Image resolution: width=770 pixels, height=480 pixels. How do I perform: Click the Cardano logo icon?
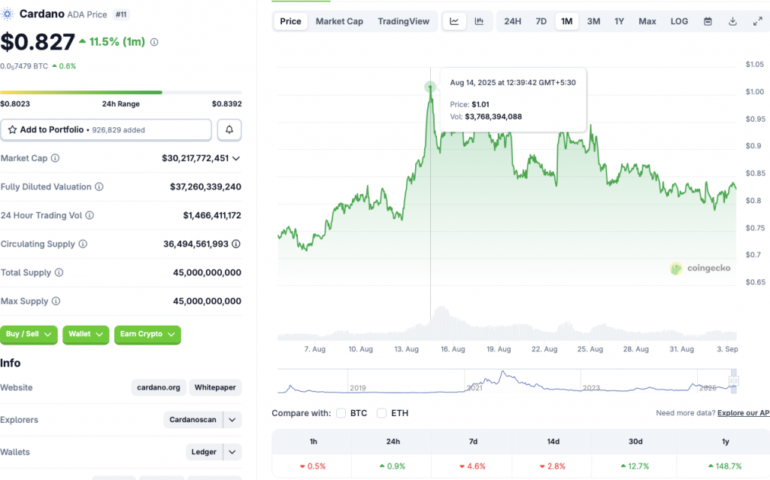coord(8,14)
